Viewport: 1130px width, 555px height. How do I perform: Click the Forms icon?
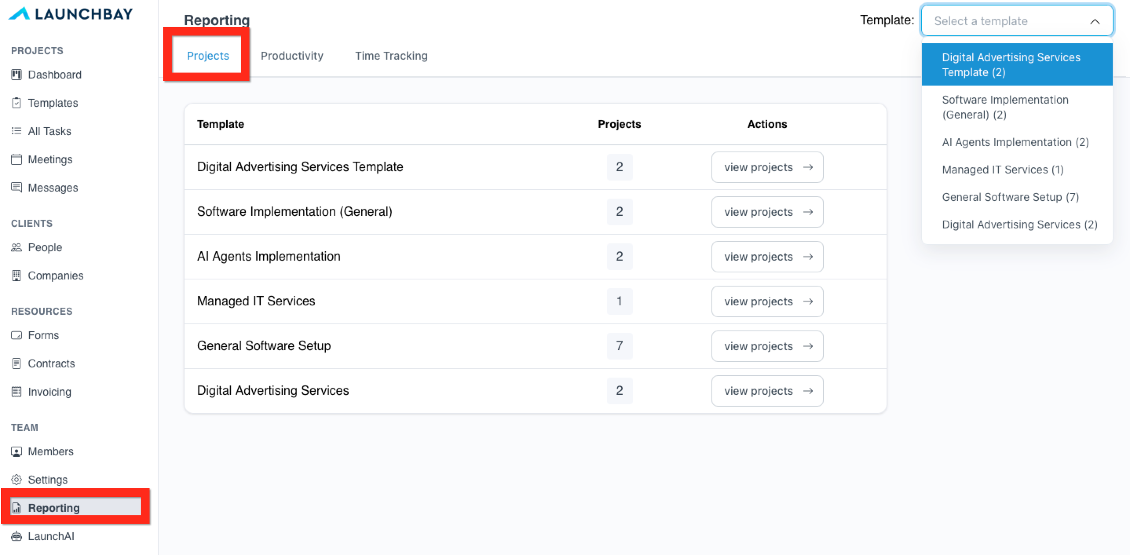[x=16, y=335]
